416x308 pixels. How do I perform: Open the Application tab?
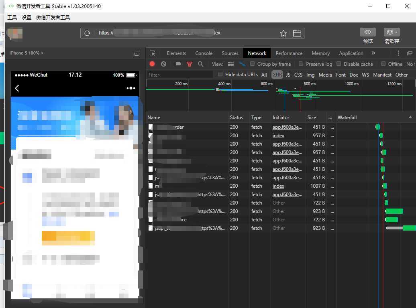click(x=351, y=53)
